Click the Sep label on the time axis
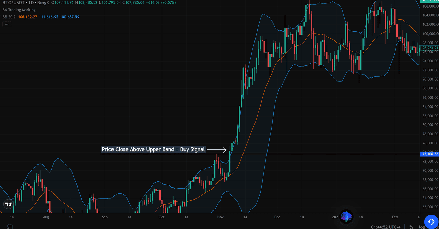The width and height of the screenshot is (439, 229). tap(105, 217)
